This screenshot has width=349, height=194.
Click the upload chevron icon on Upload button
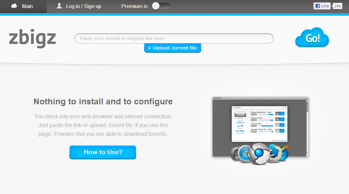pyautogui.click(x=150, y=48)
